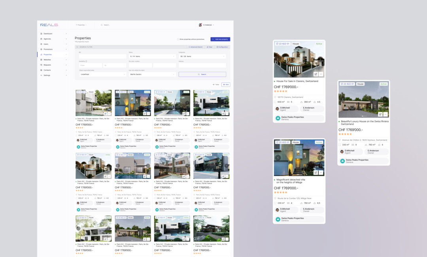Open Promotions menu item

(x=48, y=49)
